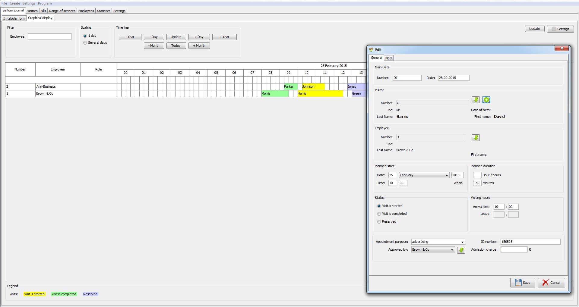Click the Employee filter field

(50, 36)
